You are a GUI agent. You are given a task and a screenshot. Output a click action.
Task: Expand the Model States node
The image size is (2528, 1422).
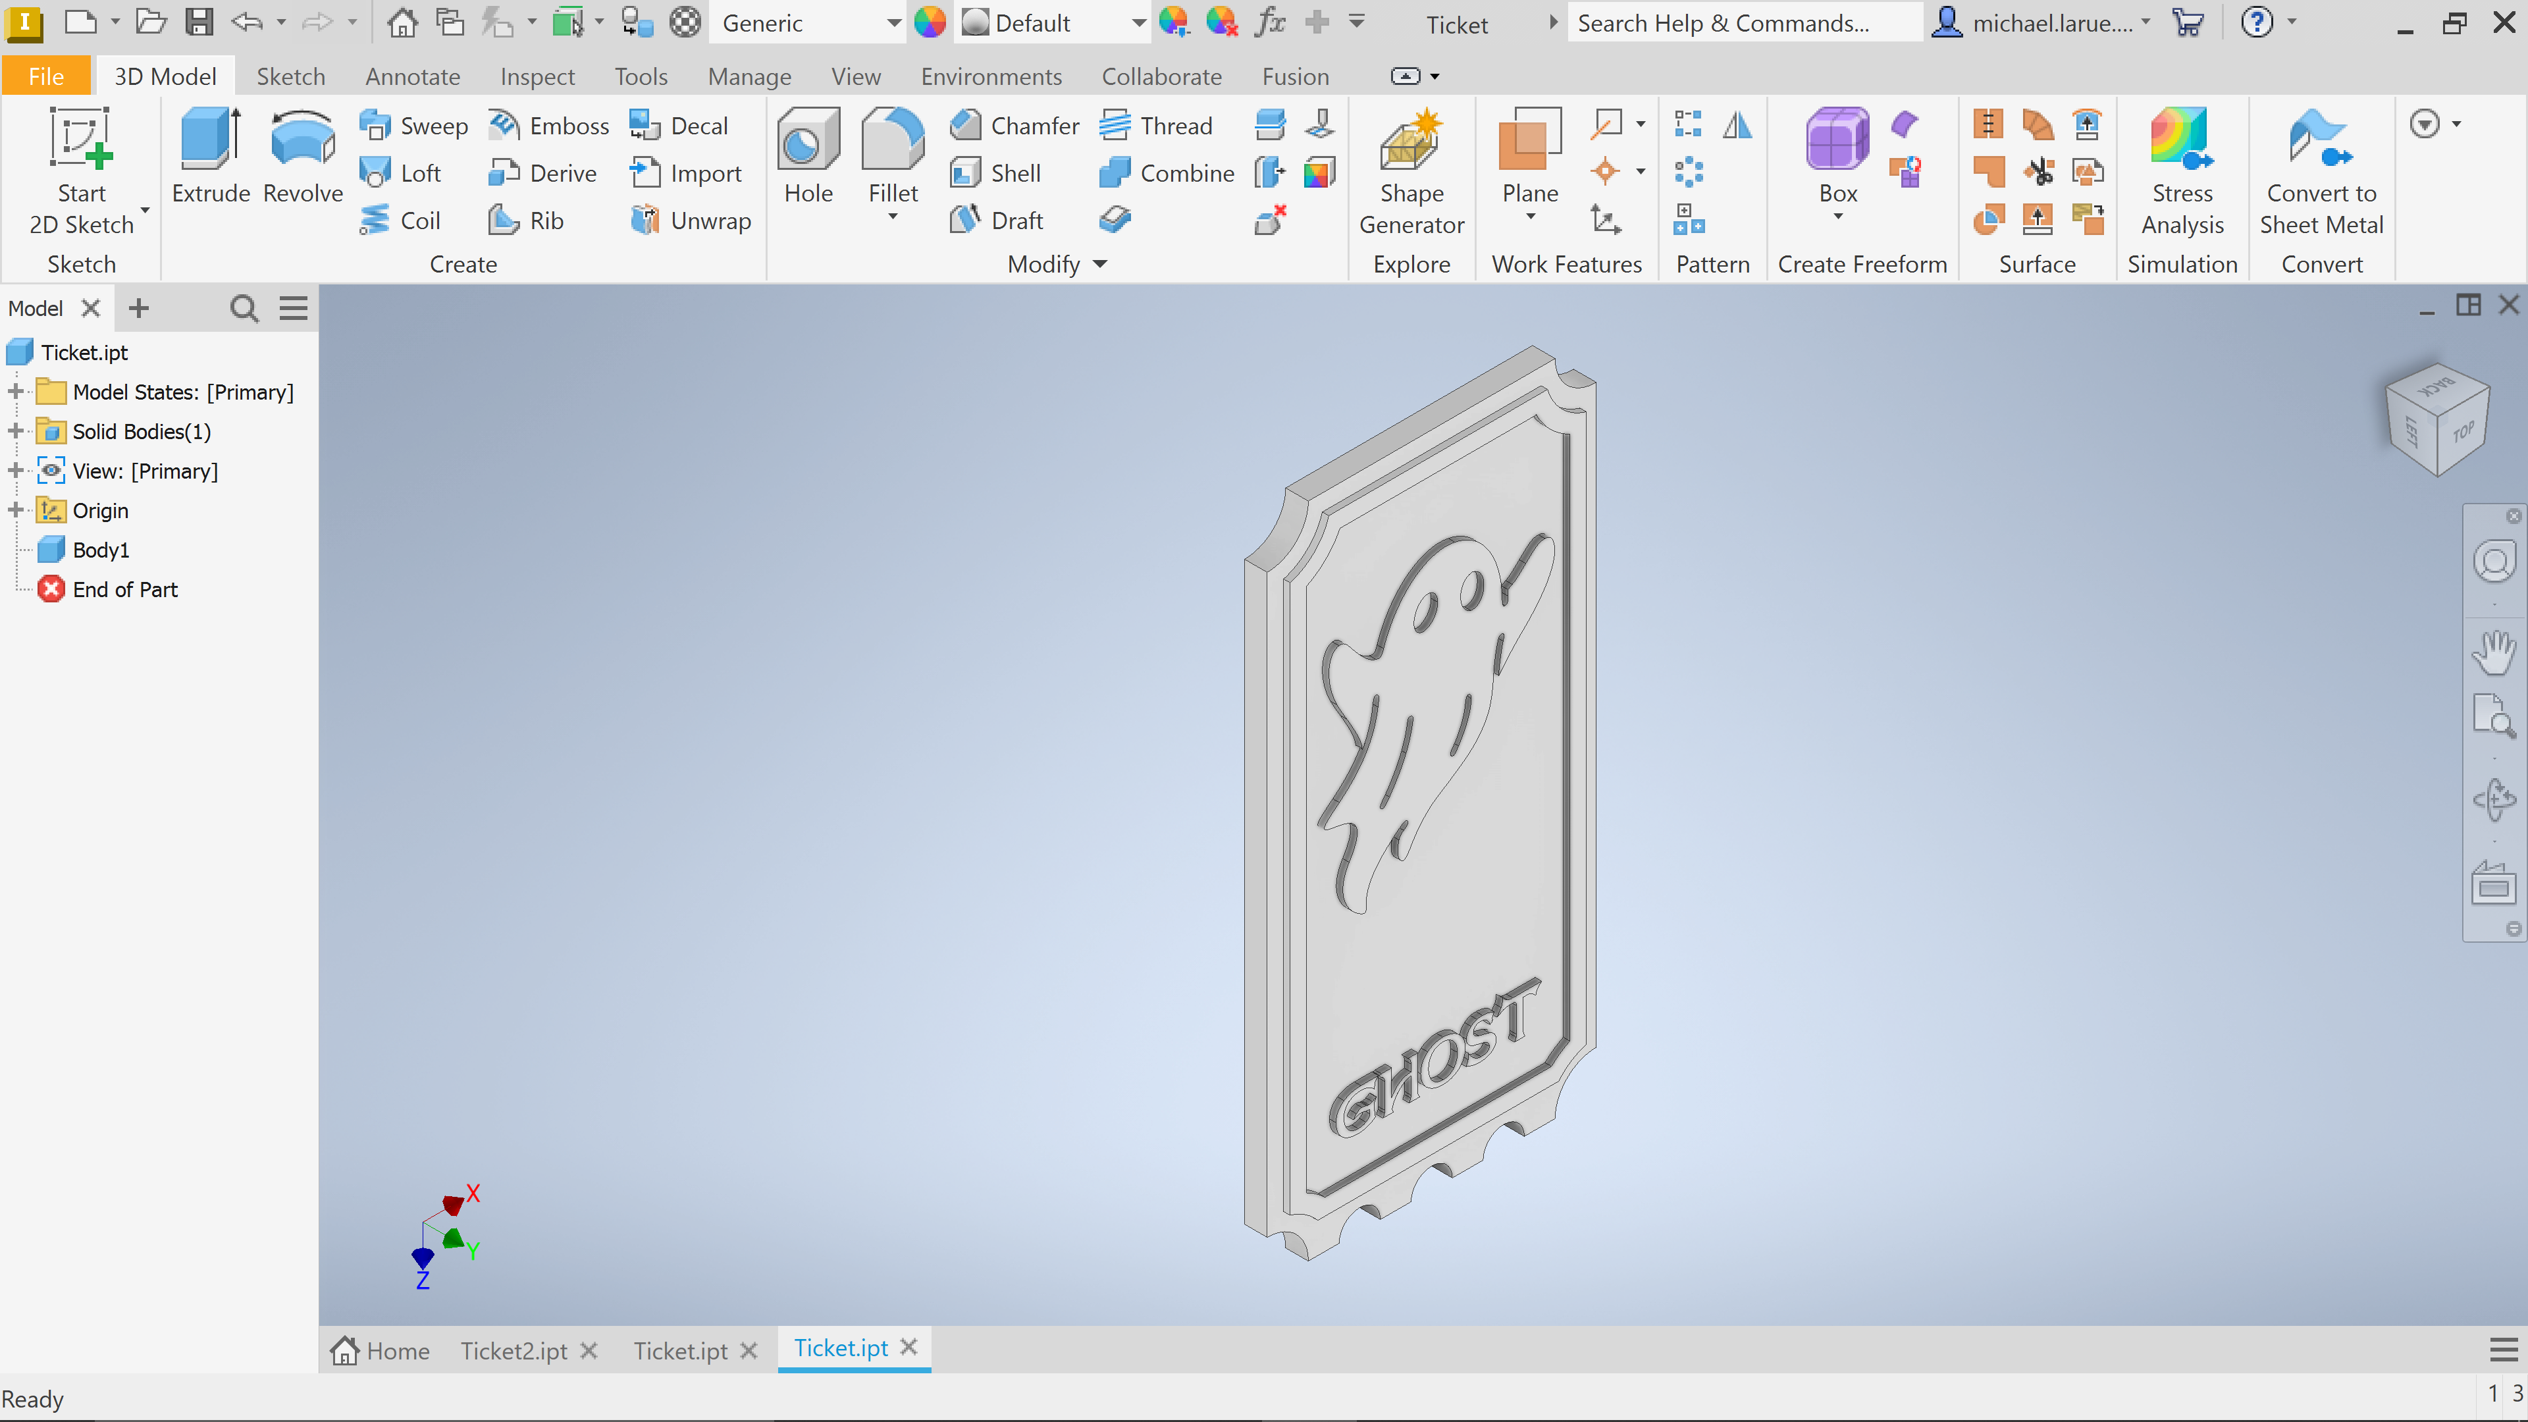tap(16, 392)
